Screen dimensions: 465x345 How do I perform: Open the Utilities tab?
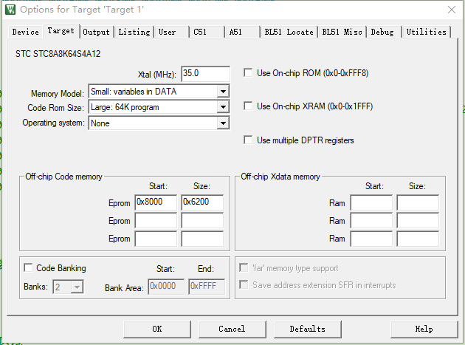pos(426,32)
